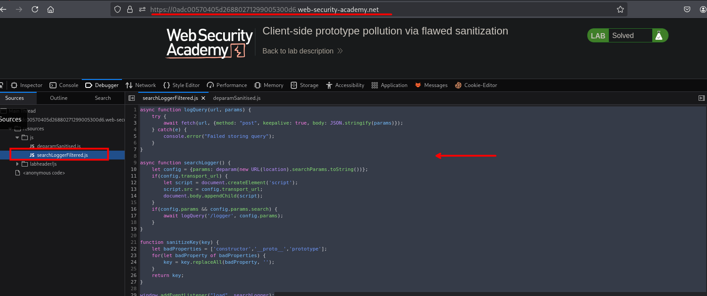
Task: Close the searchLoggerFiltered.js tab
Action: [x=203, y=98]
